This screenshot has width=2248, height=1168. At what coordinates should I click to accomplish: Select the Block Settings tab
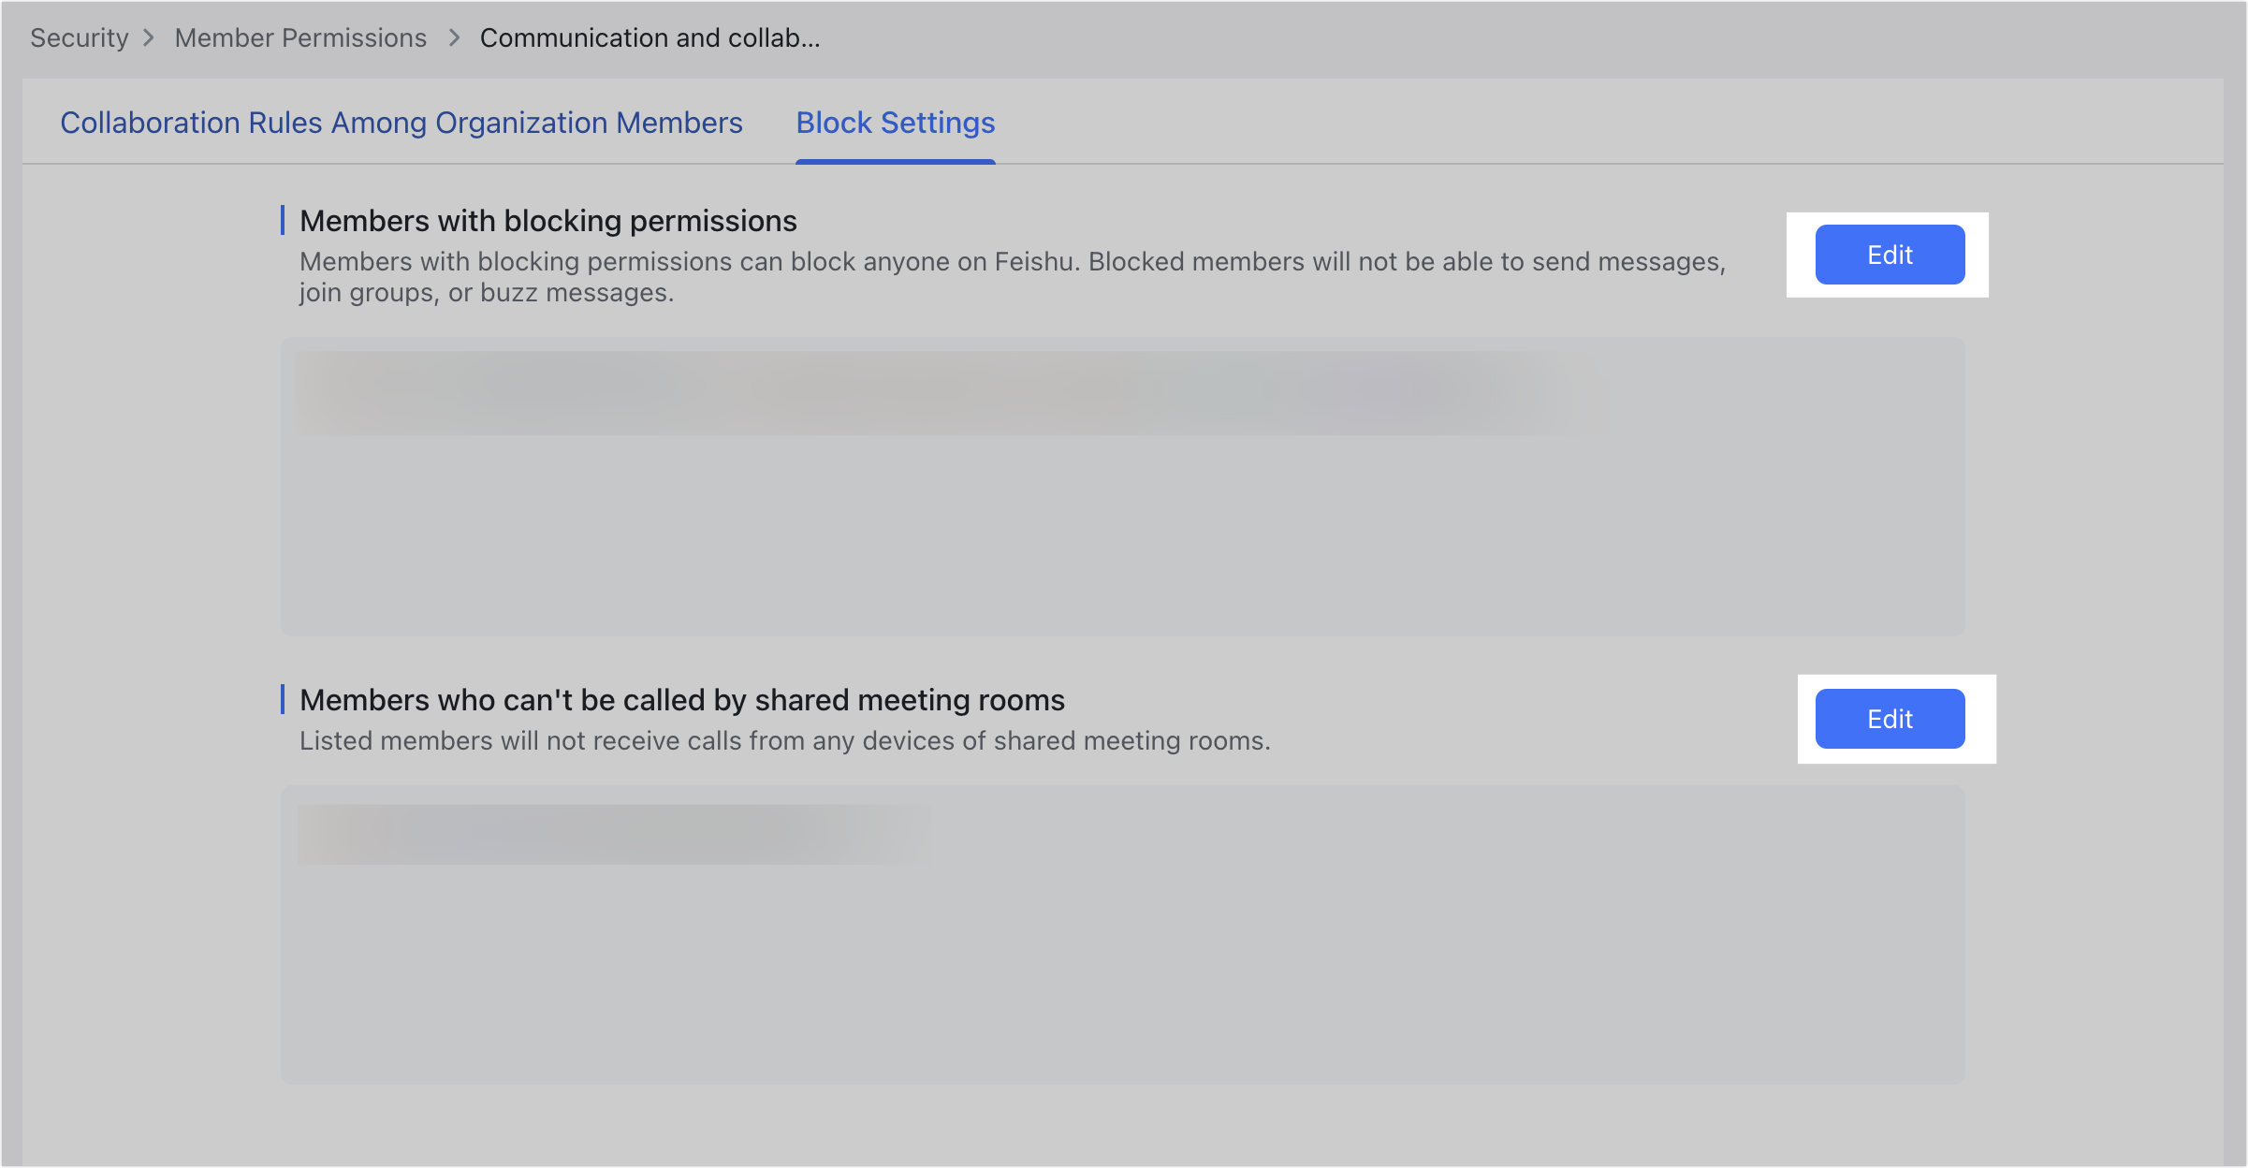tap(894, 123)
